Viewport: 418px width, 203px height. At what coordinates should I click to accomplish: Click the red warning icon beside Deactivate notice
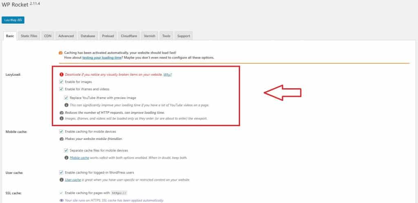(61, 75)
